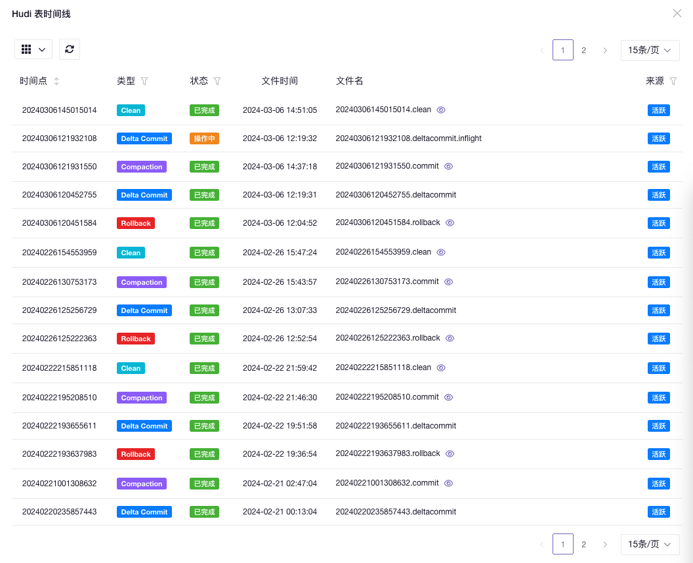This screenshot has height=563, width=693.
Task: View file 20240306121931550.commit with the eye icon
Action: (x=449, y=167)
